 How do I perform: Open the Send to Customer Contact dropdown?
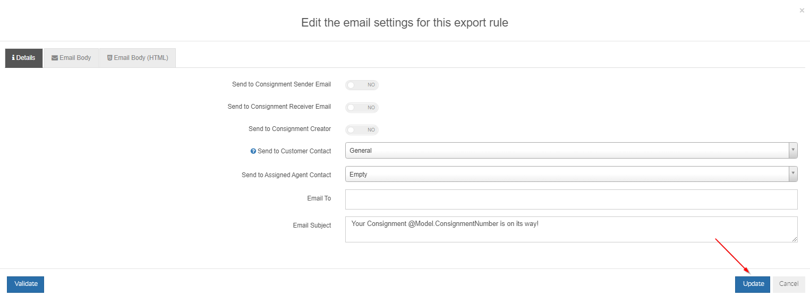(x=571, y=151)
